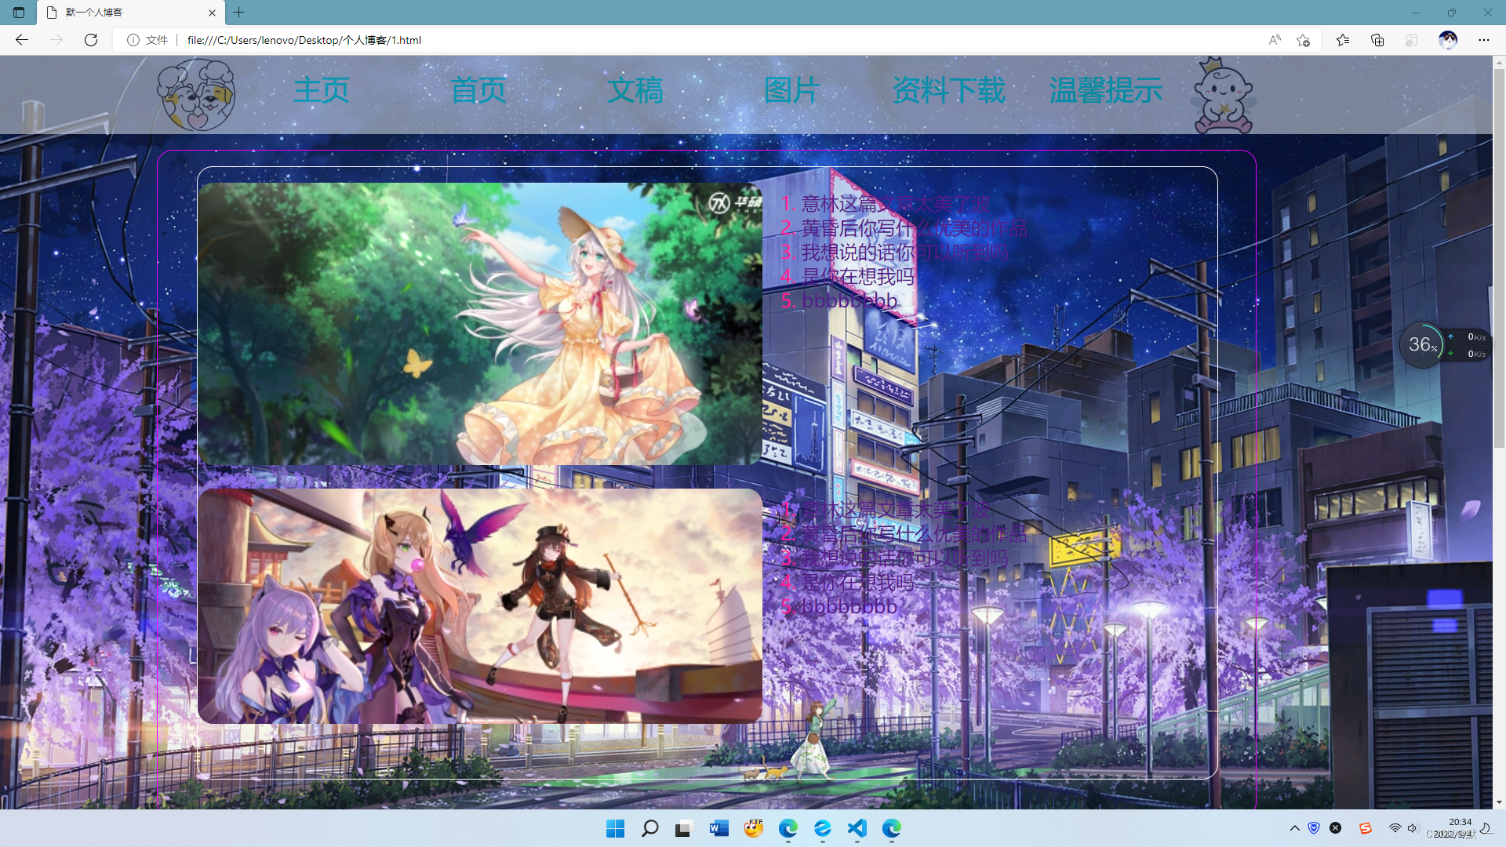Open Internet Explorer style icon on taskbar

point(822,828)
